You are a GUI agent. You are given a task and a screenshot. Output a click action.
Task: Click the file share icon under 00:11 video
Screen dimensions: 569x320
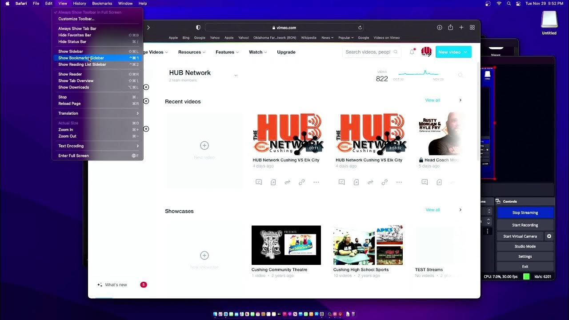pyautogui.click(x=273, y=182)
